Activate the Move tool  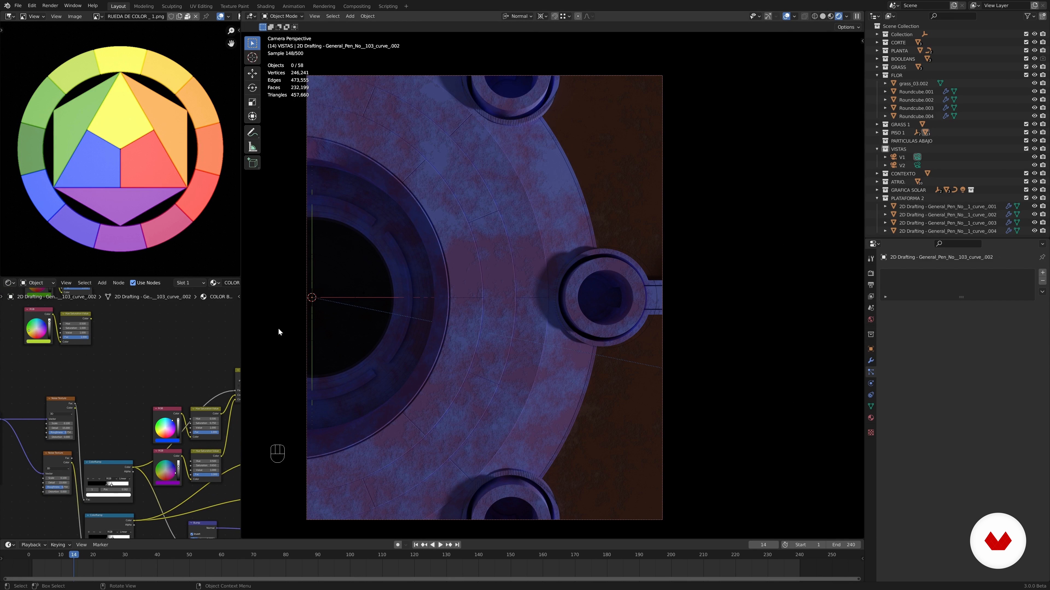tap(252, 73)
